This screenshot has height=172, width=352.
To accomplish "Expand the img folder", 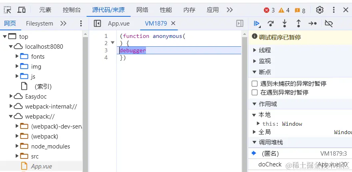I will 17,66.
